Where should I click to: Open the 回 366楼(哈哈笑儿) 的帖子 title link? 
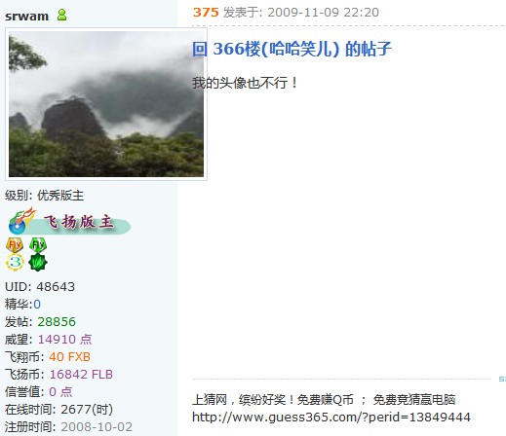pos(292,49)
